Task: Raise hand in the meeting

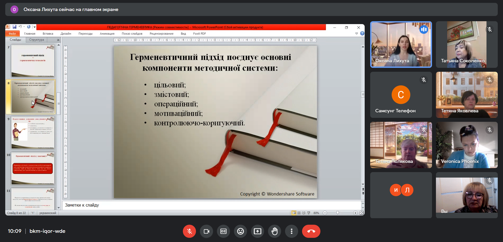Action: (275, 231)
